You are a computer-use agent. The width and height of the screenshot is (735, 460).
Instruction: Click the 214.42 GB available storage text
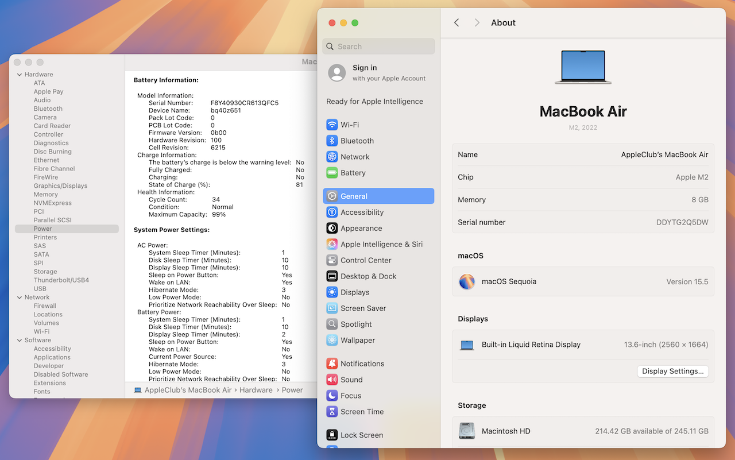click(x=652, y=431)
